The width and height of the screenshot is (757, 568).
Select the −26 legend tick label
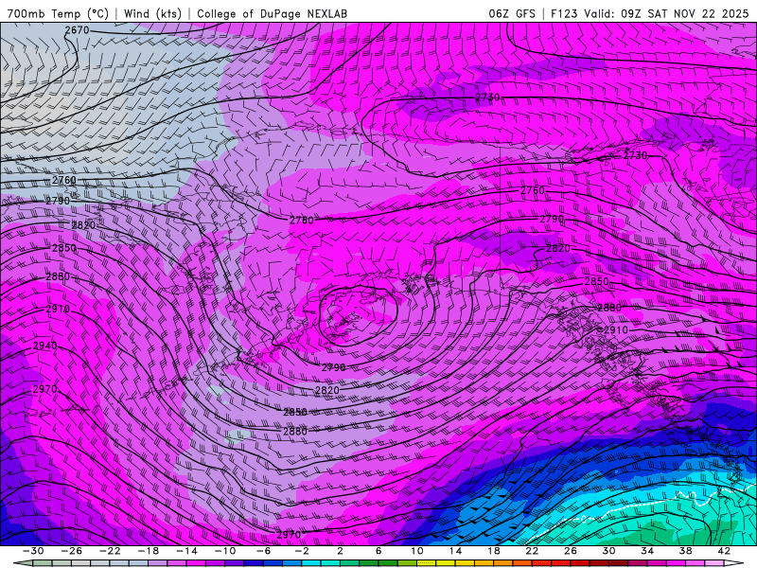72,551
